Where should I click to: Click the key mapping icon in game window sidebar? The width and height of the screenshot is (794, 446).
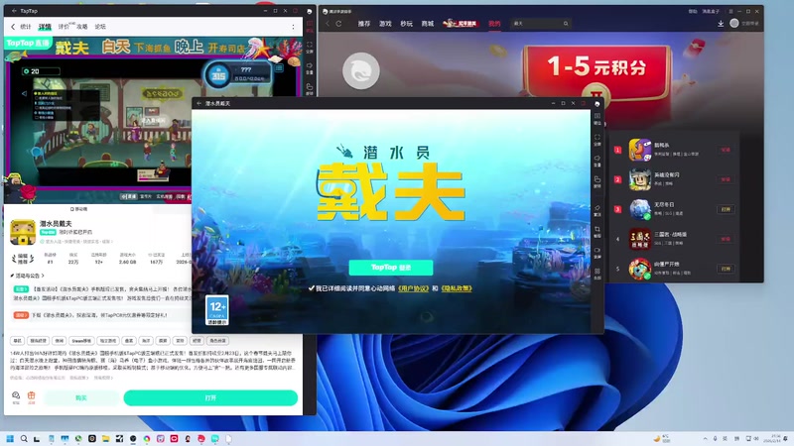pos(597,181)
